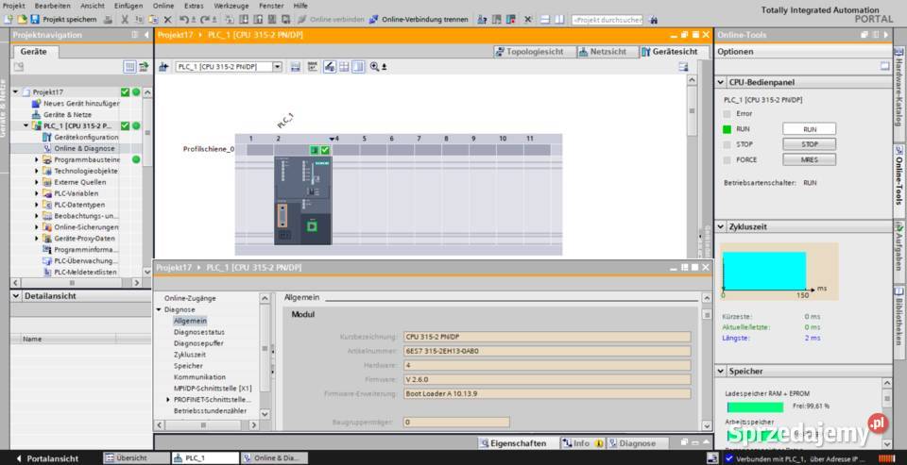Click the new project icon in toolbar
The height and width of the screenshot is (465, 907).
(x=9, y=19)
